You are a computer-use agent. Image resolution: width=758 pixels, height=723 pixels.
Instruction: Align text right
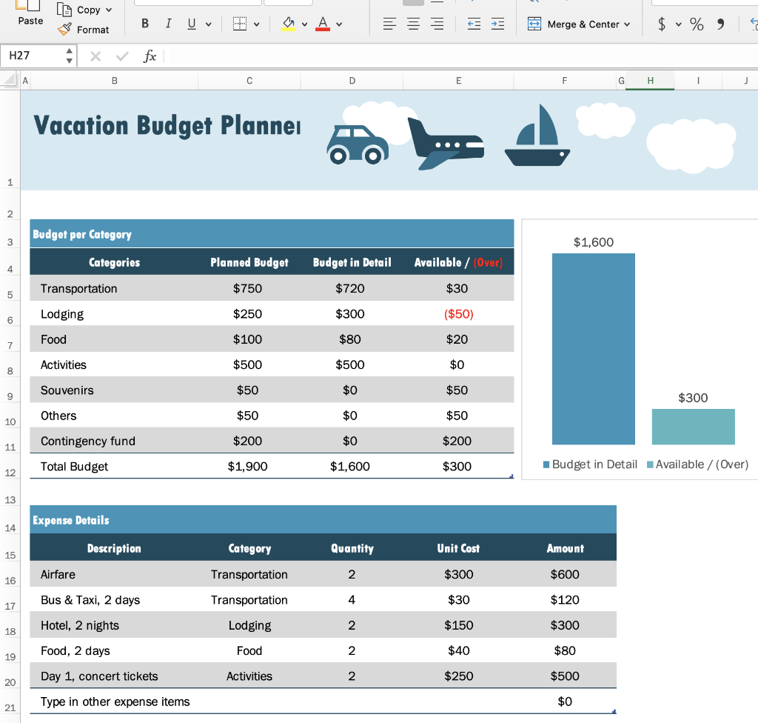pos(437,23)
